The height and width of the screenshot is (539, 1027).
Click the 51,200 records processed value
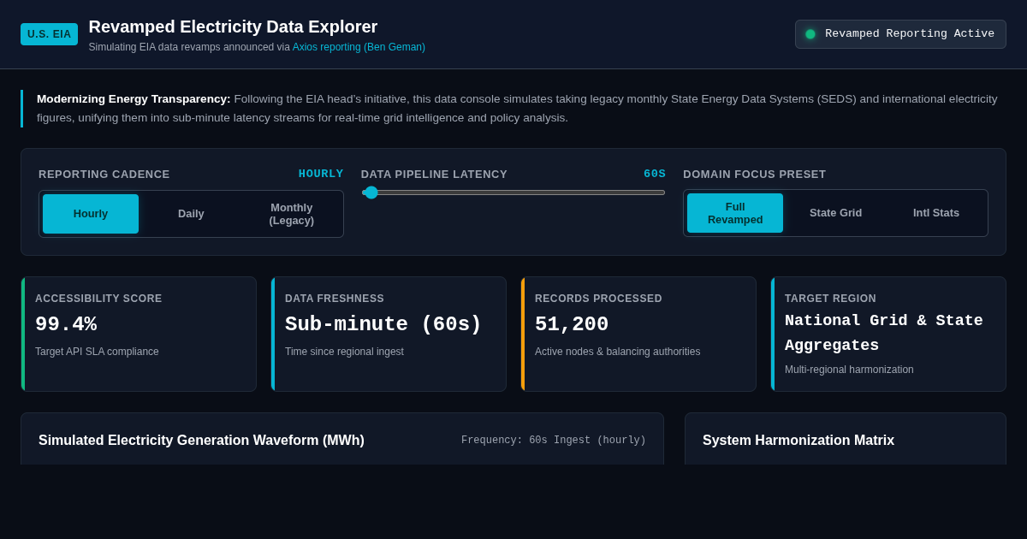(x=572, y=325)
